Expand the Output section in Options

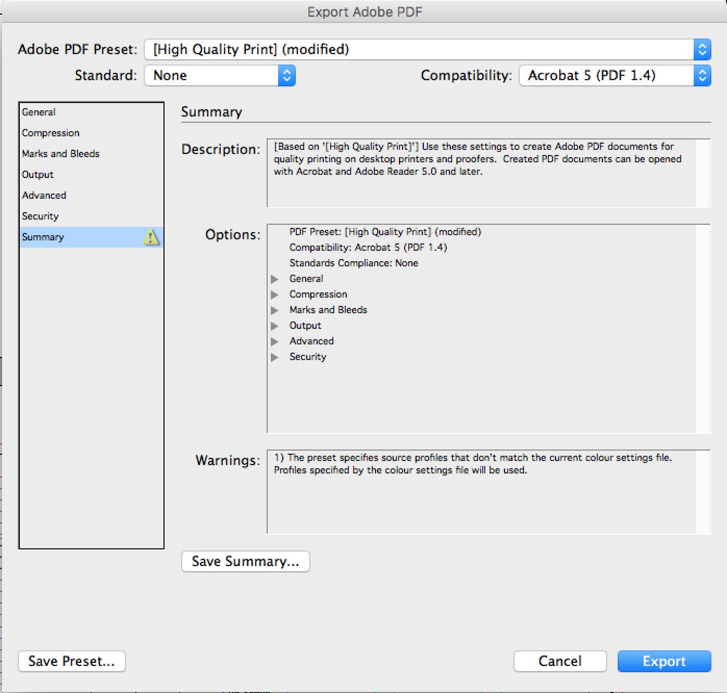pyautogui.click(x=274, y=326)
